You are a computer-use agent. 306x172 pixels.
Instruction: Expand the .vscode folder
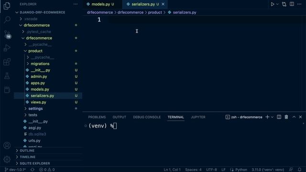(31, 19)
